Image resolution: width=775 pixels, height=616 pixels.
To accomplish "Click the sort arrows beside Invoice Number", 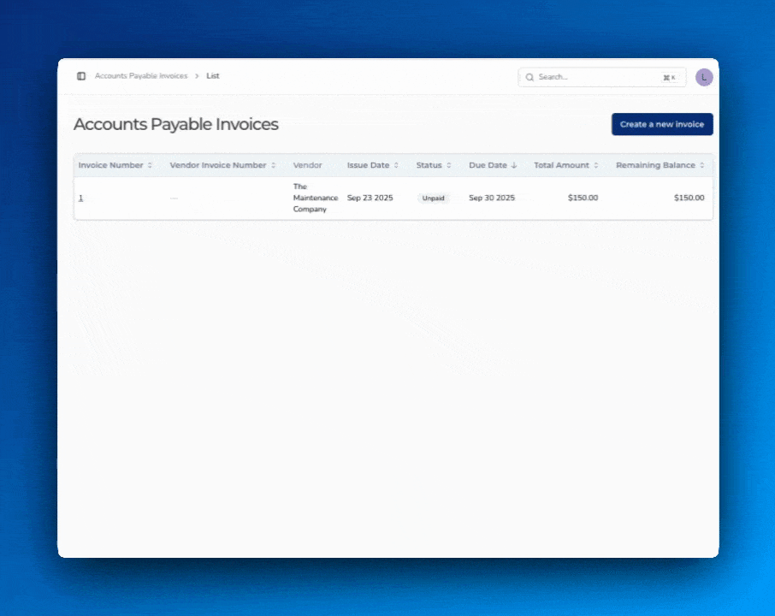I will [x=150, y=165].
